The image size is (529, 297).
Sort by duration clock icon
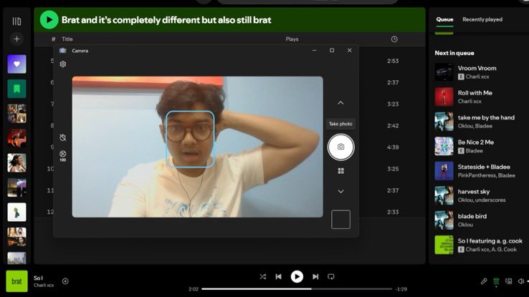pos(394,39)
